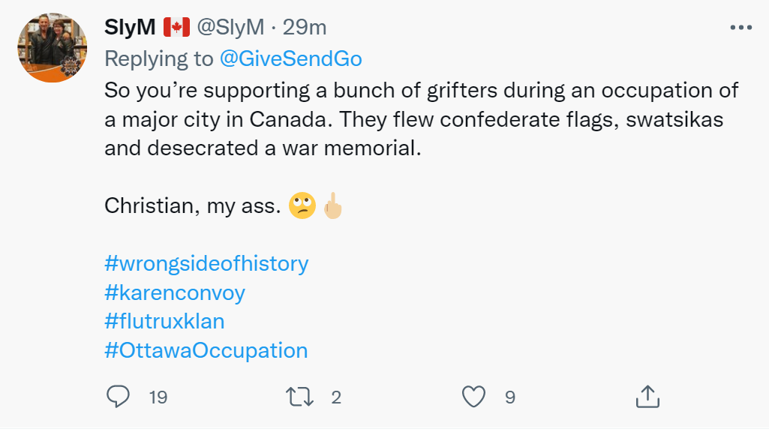This screenshot has height=432, width=769.
Task: Click the reply count showing 19
Action: pos(158,397)
